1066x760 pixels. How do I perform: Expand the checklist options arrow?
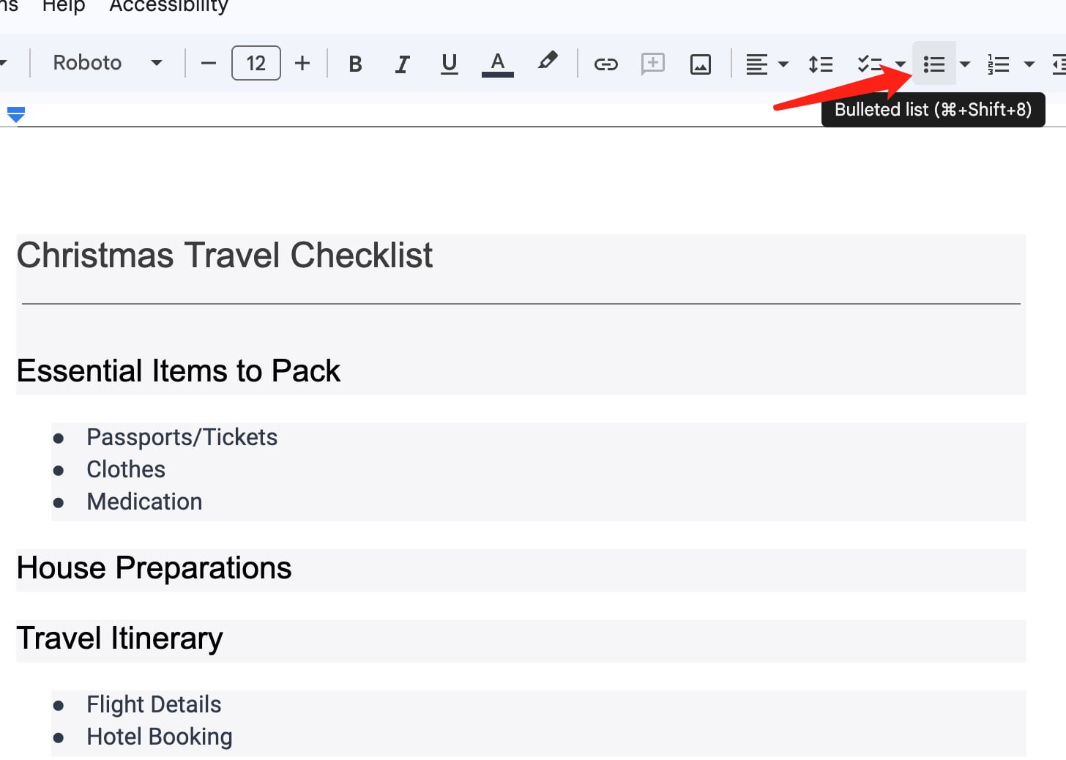(901, 64)
